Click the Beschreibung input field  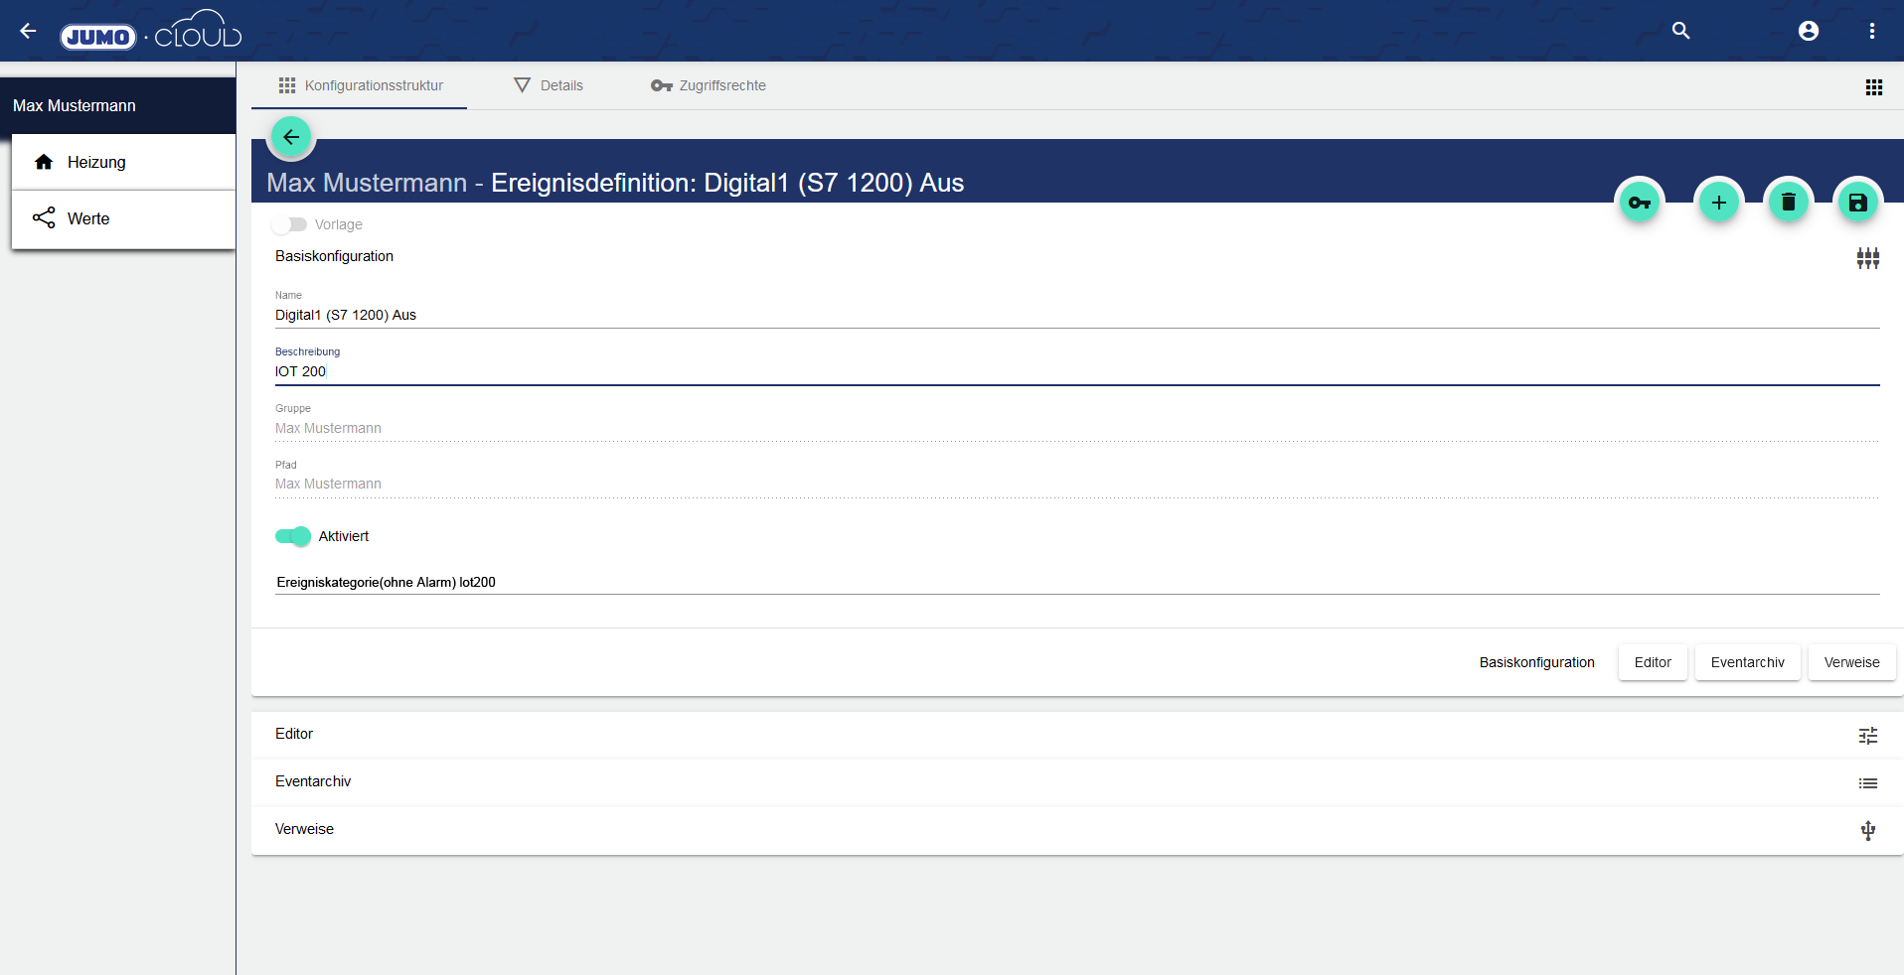[1076, 371]
